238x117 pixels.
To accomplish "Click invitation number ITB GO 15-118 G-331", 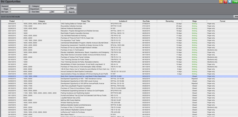I will (x=118, y=71).
